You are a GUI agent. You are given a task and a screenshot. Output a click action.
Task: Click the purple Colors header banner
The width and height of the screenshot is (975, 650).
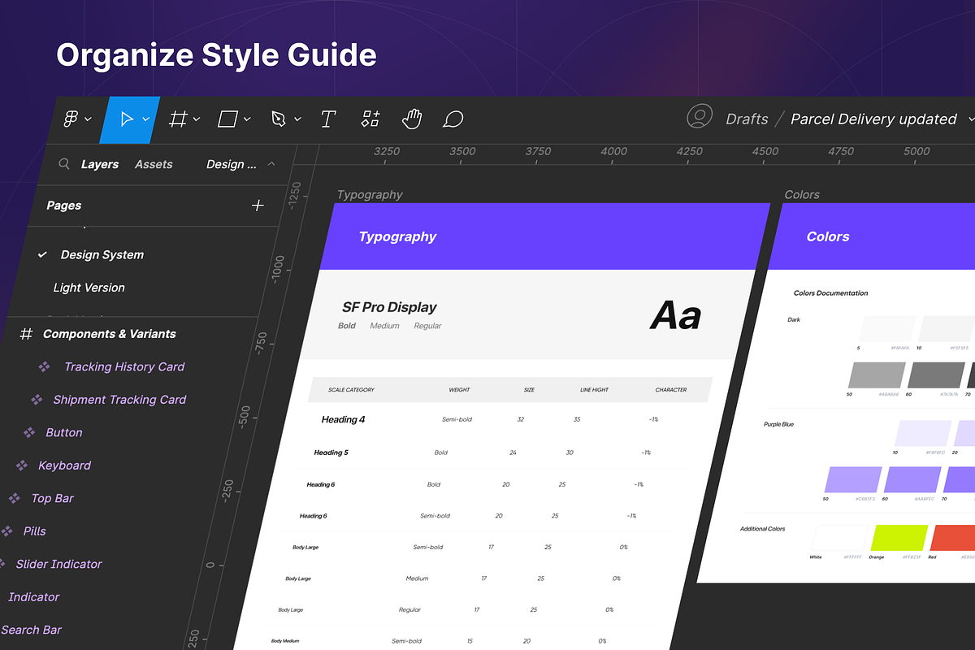(873, 236)
